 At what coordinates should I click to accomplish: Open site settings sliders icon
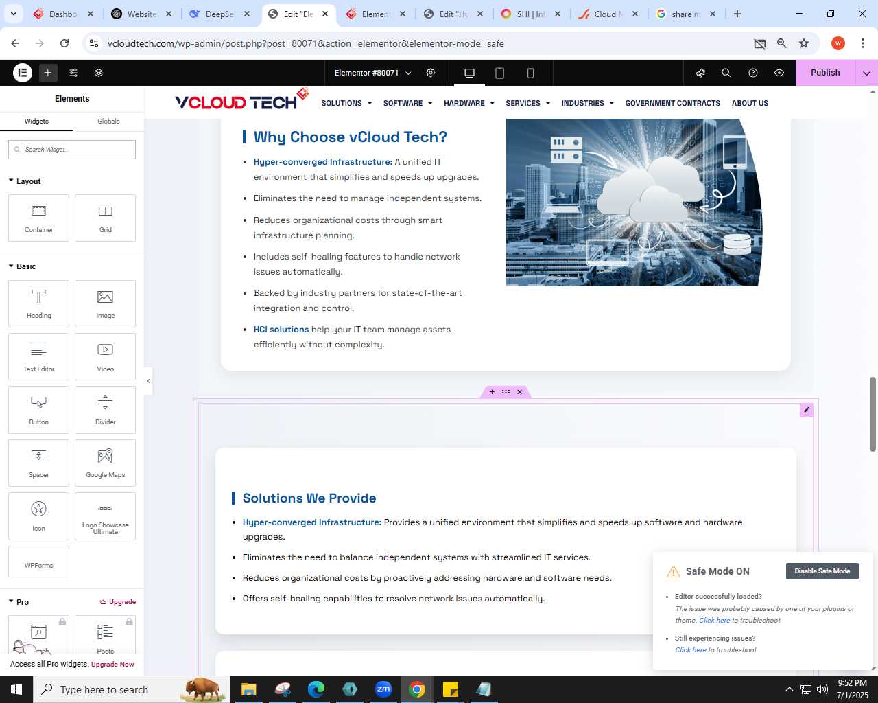click(73, 73)
